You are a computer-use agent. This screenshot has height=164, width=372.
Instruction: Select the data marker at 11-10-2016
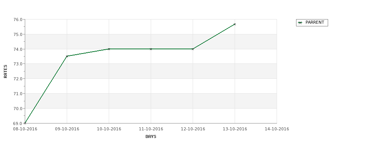click(151, 49)
